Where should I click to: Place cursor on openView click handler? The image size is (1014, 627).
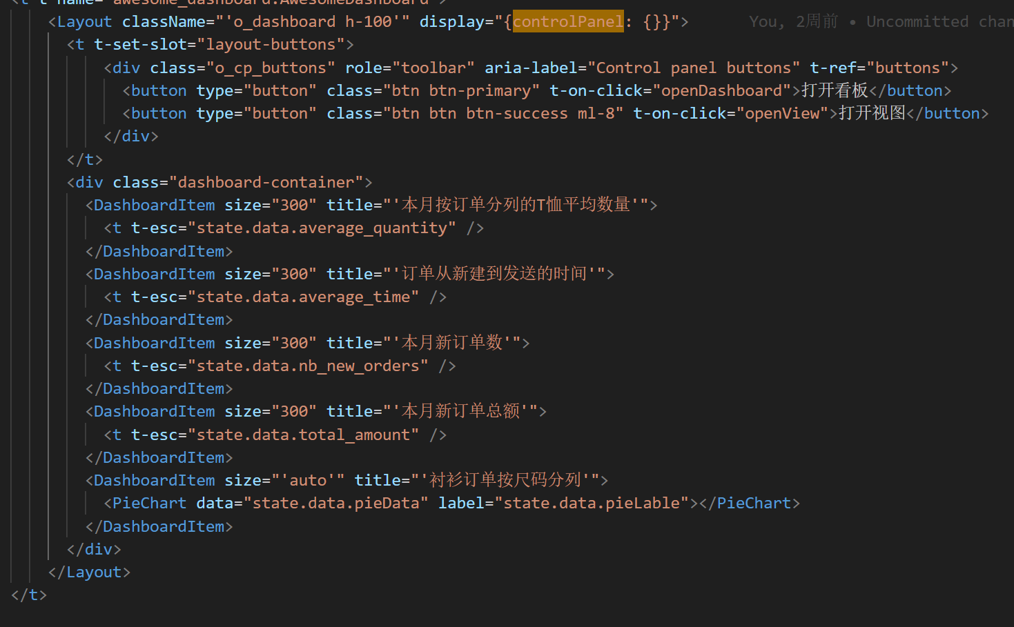click(782, 113)
